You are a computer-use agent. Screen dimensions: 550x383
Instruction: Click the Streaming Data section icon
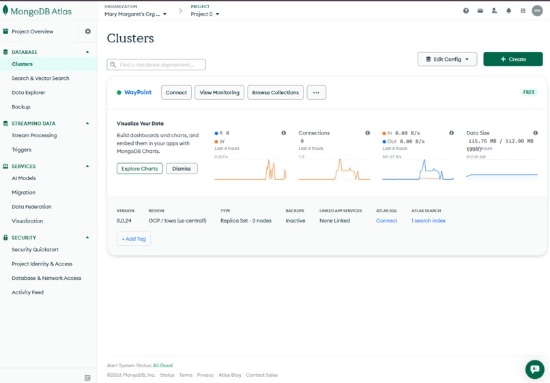pyautogui.click(x=5, y=124)
